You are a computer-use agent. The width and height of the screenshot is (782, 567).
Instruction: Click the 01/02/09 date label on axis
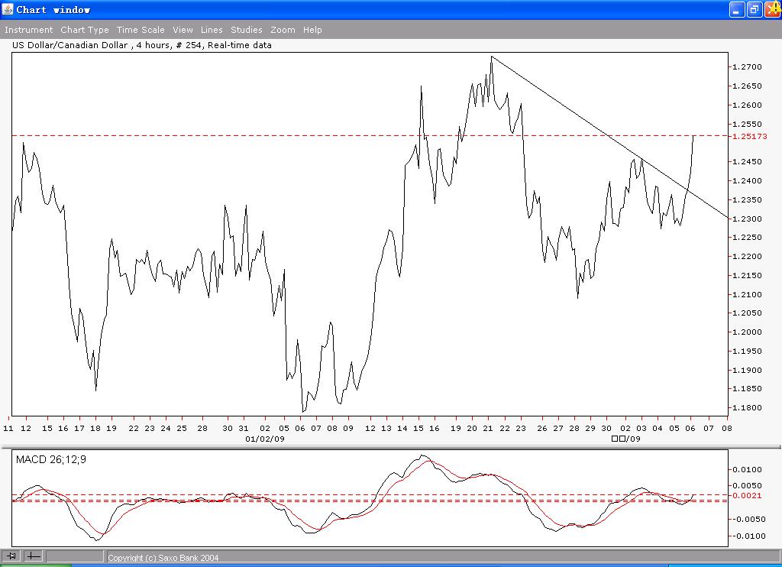click(x=265, y=439)
